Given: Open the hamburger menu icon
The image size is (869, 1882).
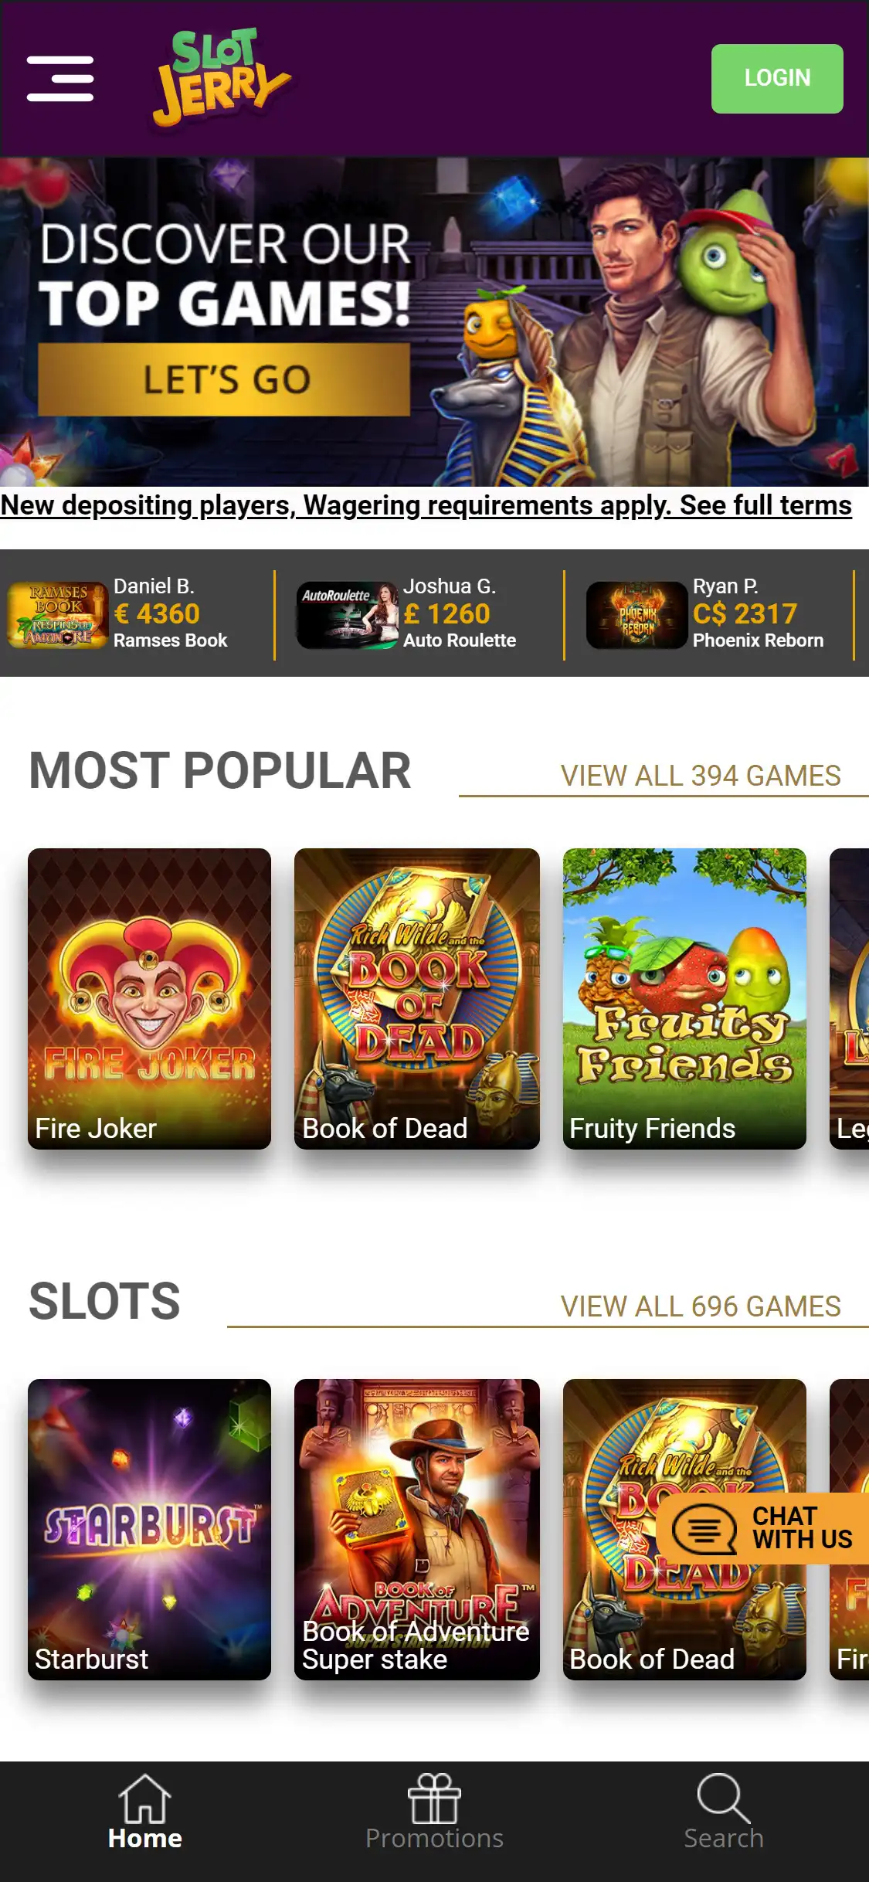Looking at the screenshot, I should pyautogui.click(x=60, y=78).
